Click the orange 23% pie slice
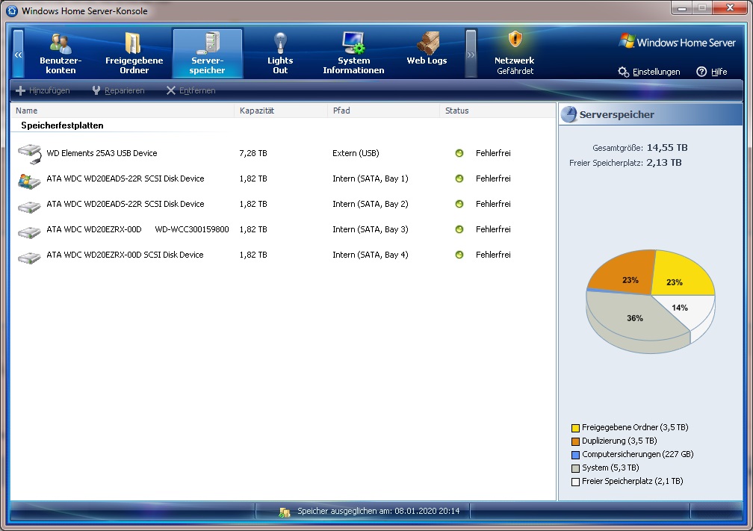This screenshot has width=753, height=531. tap(625, 273)
